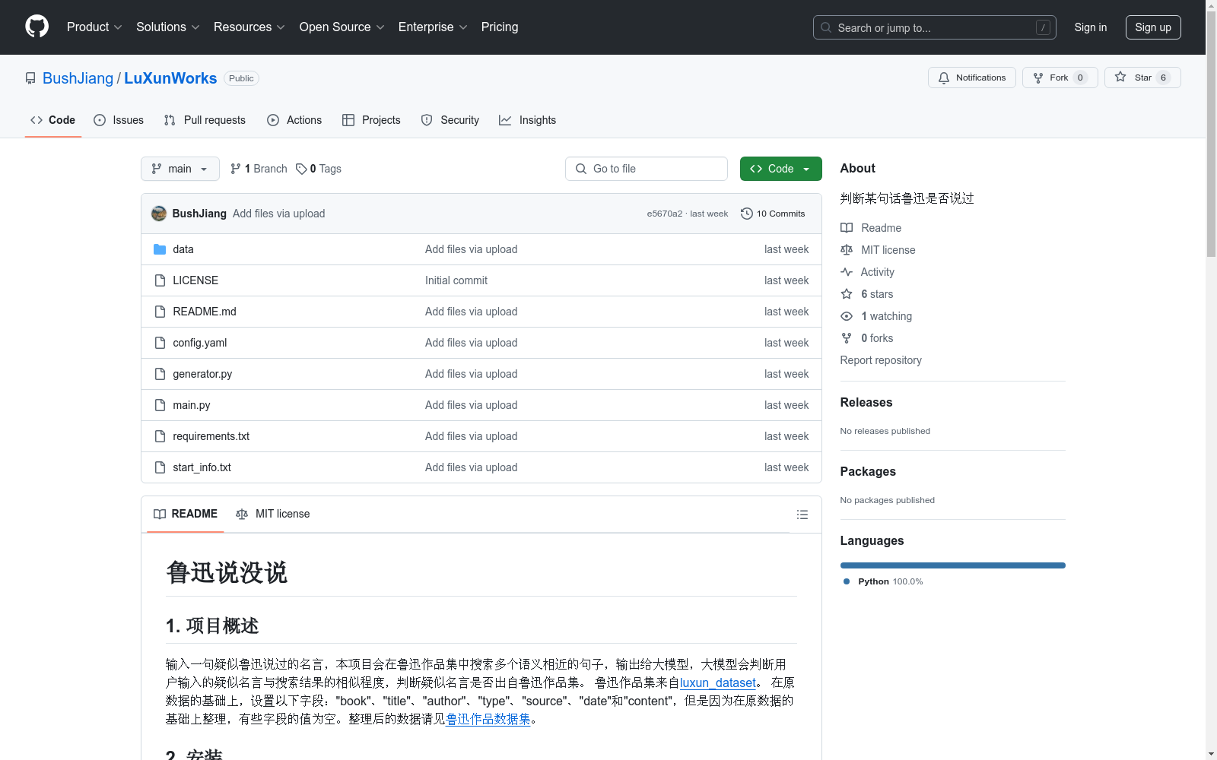This screenshot has width=1217, height=760.
Task: Click the Search or jump to field
Action: pyautogui.click(x=934, y=27)
